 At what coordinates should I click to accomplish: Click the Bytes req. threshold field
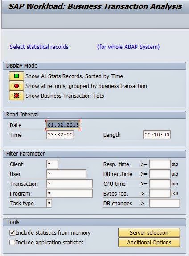(x=160, y=193)
